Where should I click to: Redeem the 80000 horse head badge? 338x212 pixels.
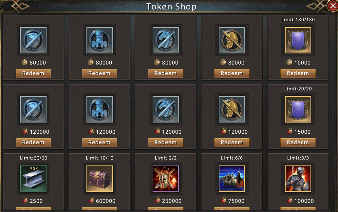pyautogui.click(x=166, y=73)
